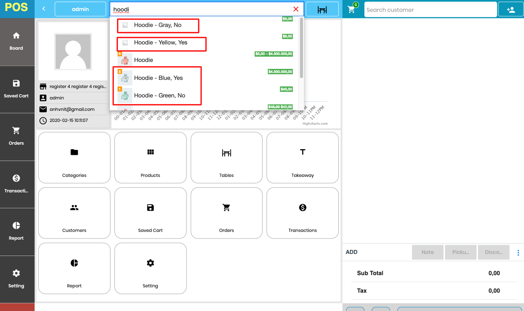The image size is (524, 311).
Task: Clear the product search with red X
Action: [x=296, y=9]
